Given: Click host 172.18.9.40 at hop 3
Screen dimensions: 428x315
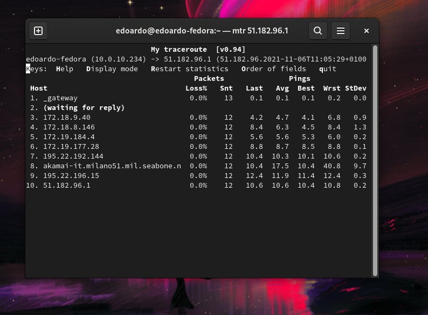Looking at the screenshot, I should click(x=66, y=118).
